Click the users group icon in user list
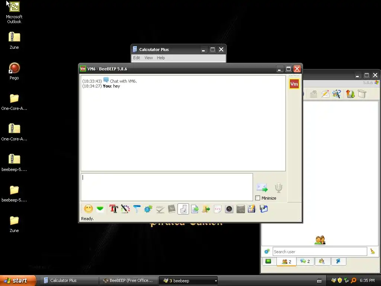This screenshot has height=286, width=381. [320, 240]
